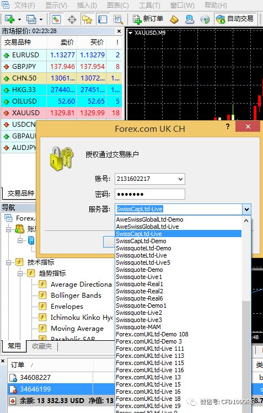263x413 pixels.
Task: Click the 卖价 column header
Action: tap(62, 42)
